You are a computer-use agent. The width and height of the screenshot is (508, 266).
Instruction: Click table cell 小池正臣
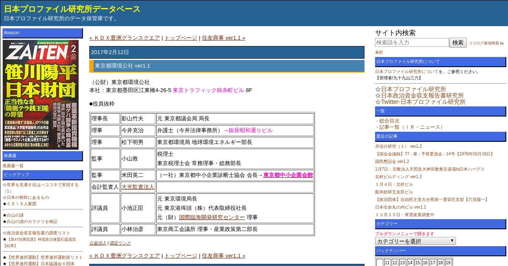138,208
